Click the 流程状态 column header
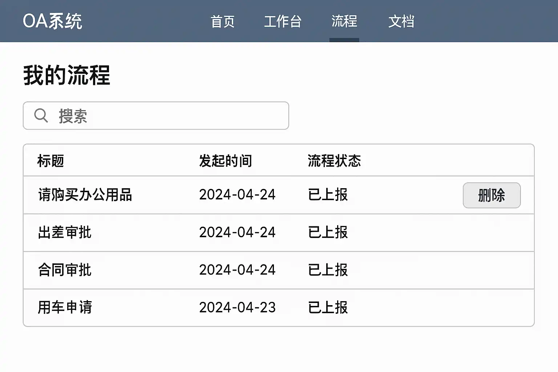 (x=334, y=161)
